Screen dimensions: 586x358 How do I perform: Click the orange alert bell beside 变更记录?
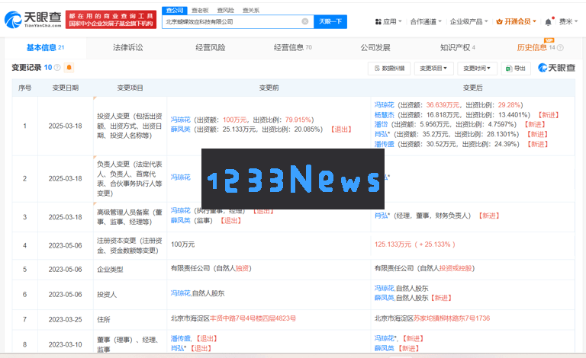[69, 68]
